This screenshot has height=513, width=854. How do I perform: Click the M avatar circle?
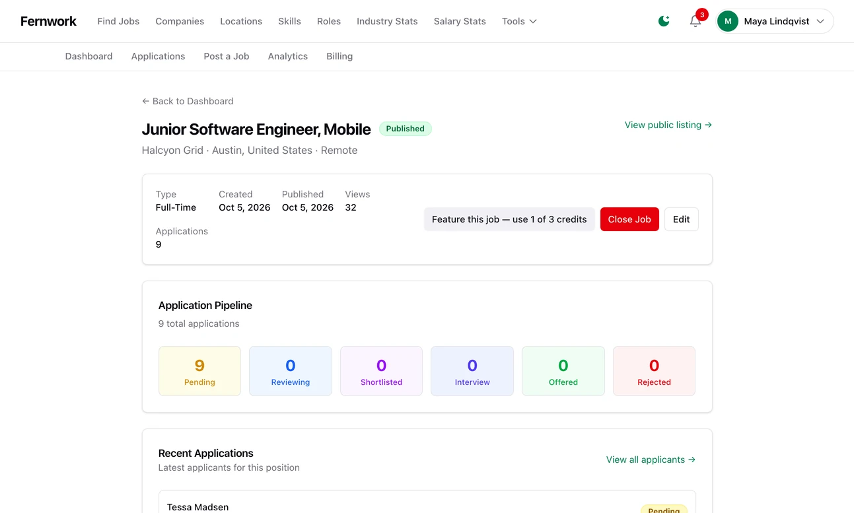tap(728, 21)
